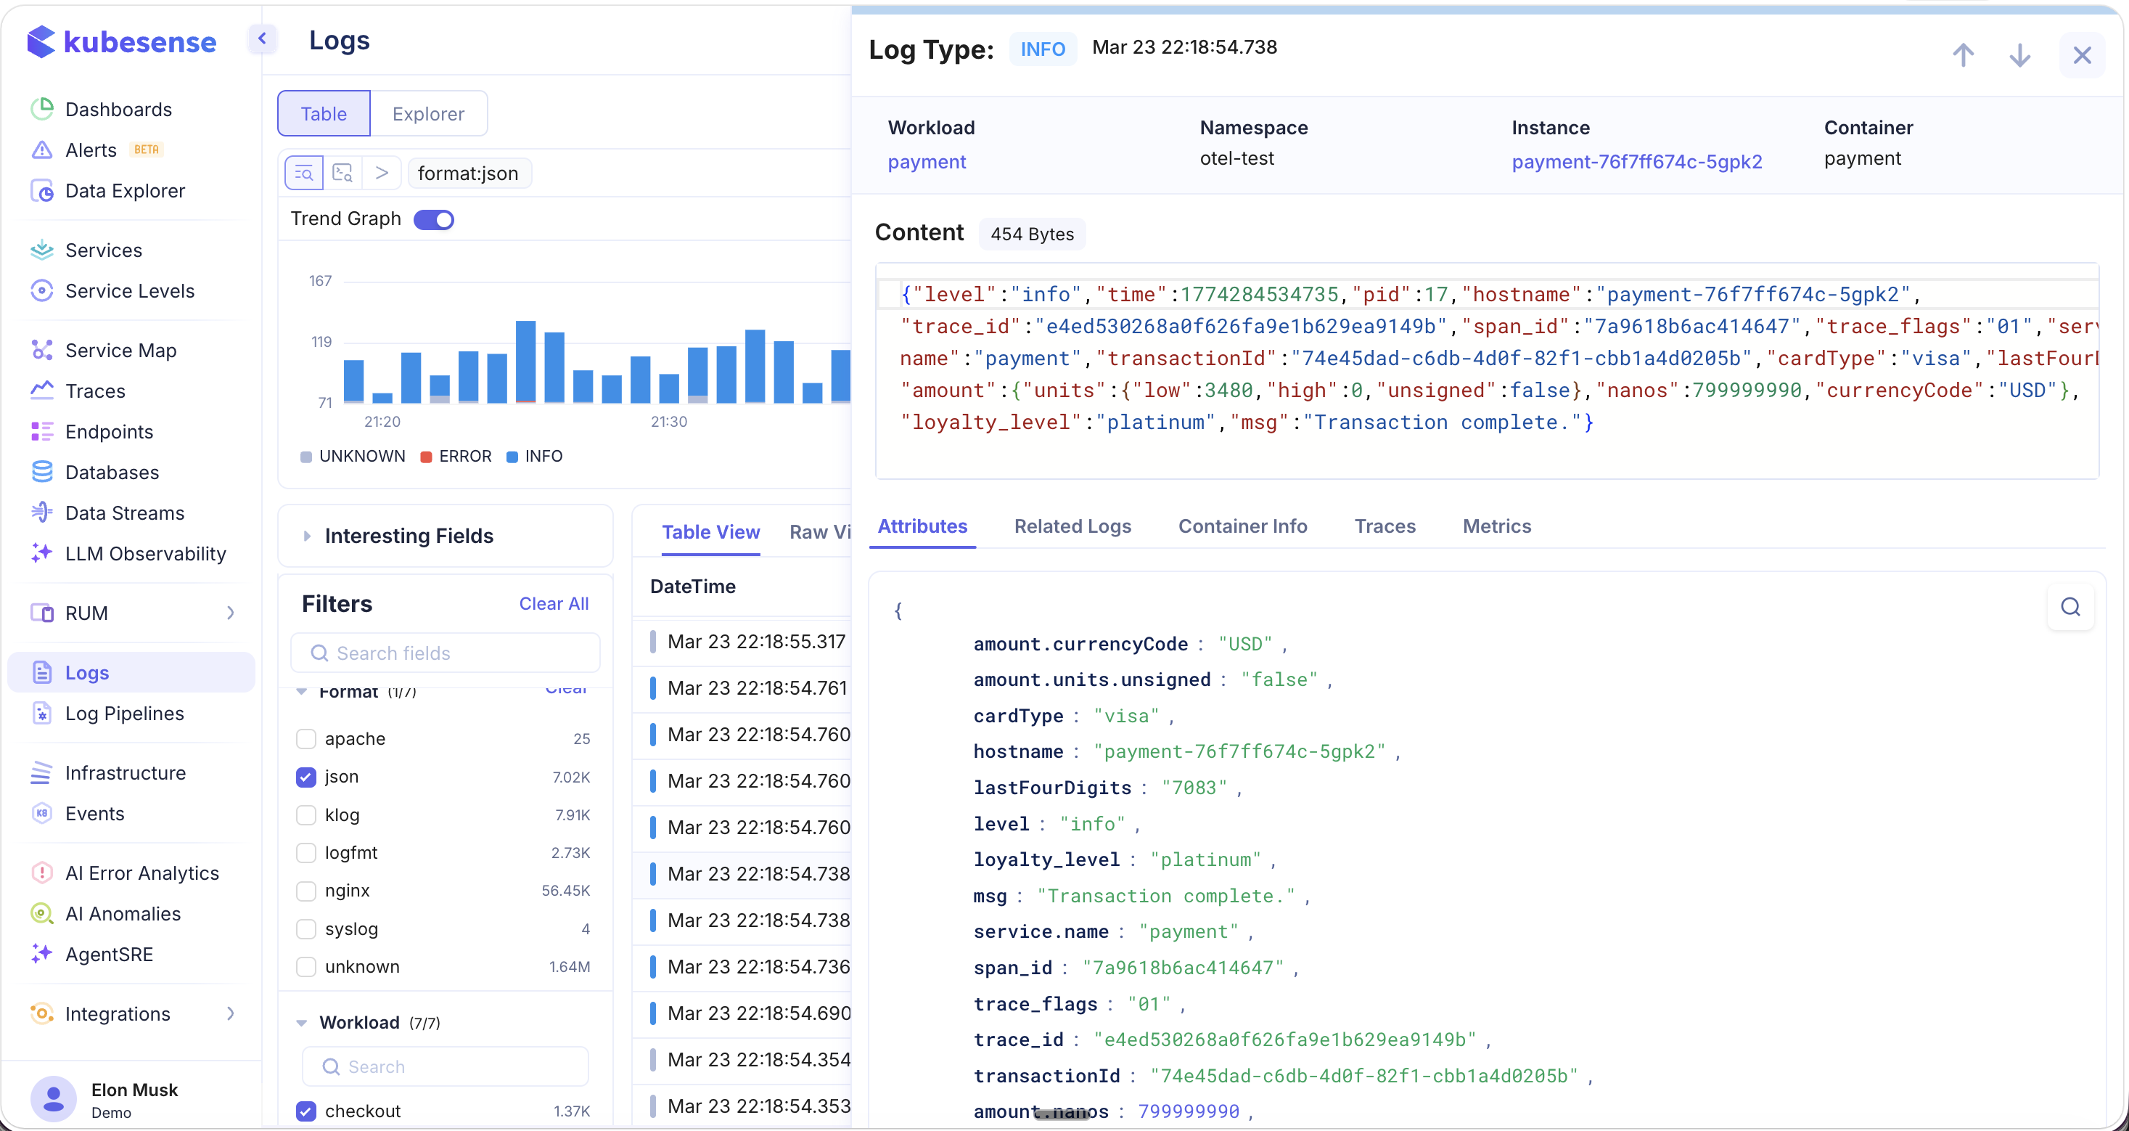Screen dimensions: 2129x1131
Task: Open AI Error Analytics
Action: pos(141,873)
